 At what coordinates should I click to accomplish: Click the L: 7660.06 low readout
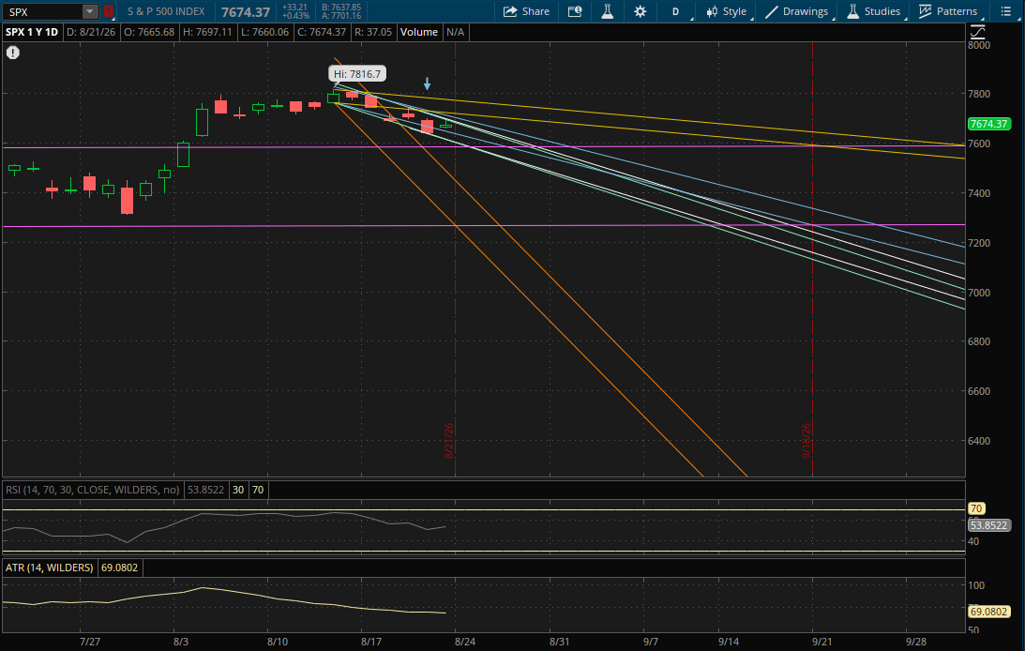point(264,32)
